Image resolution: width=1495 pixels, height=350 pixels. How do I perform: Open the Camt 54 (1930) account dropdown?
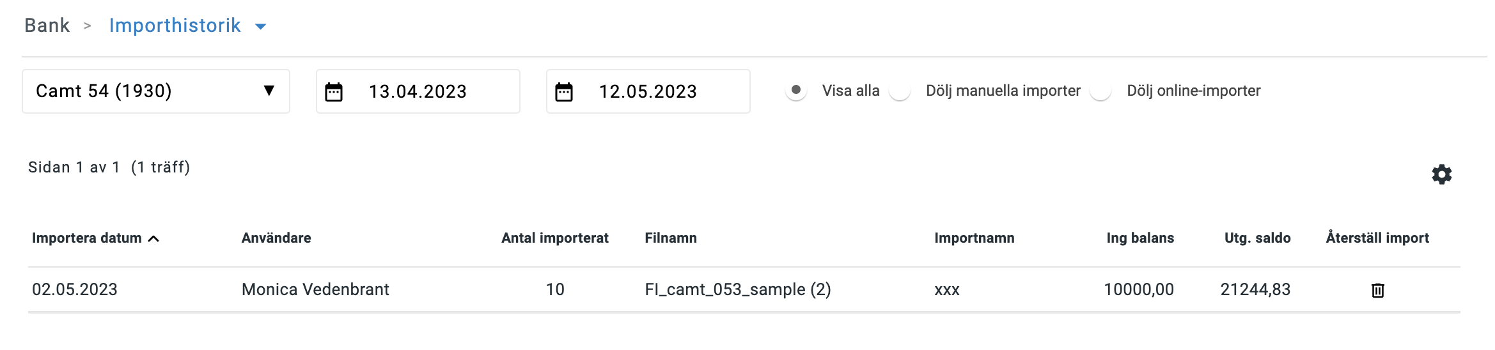[156, 91]
